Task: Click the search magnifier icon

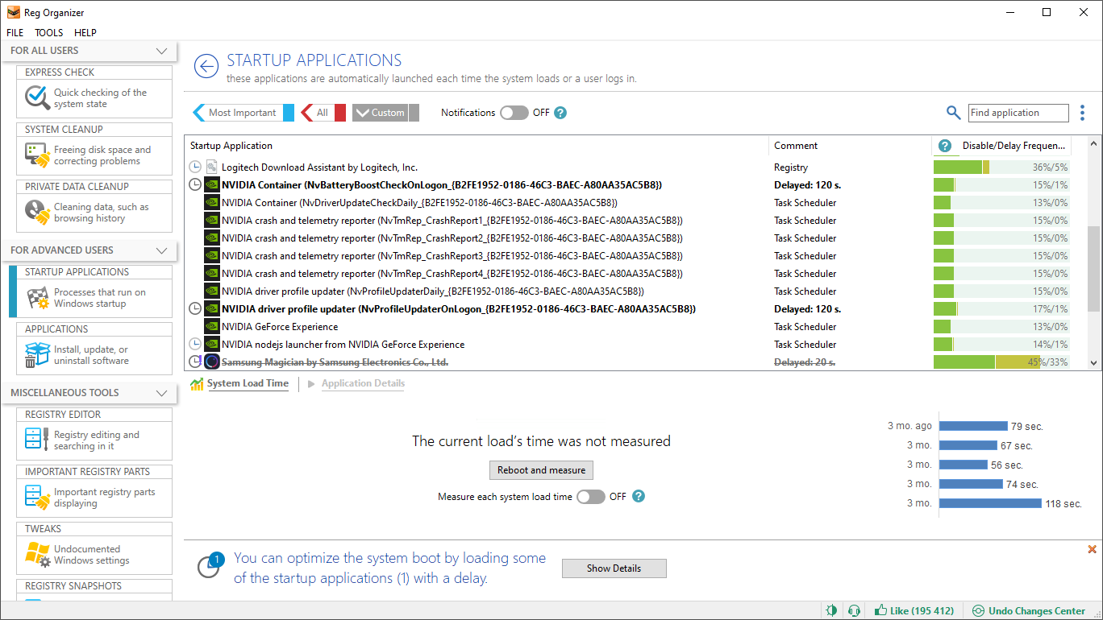Action: pyautogui.click(x=953, y=113)
